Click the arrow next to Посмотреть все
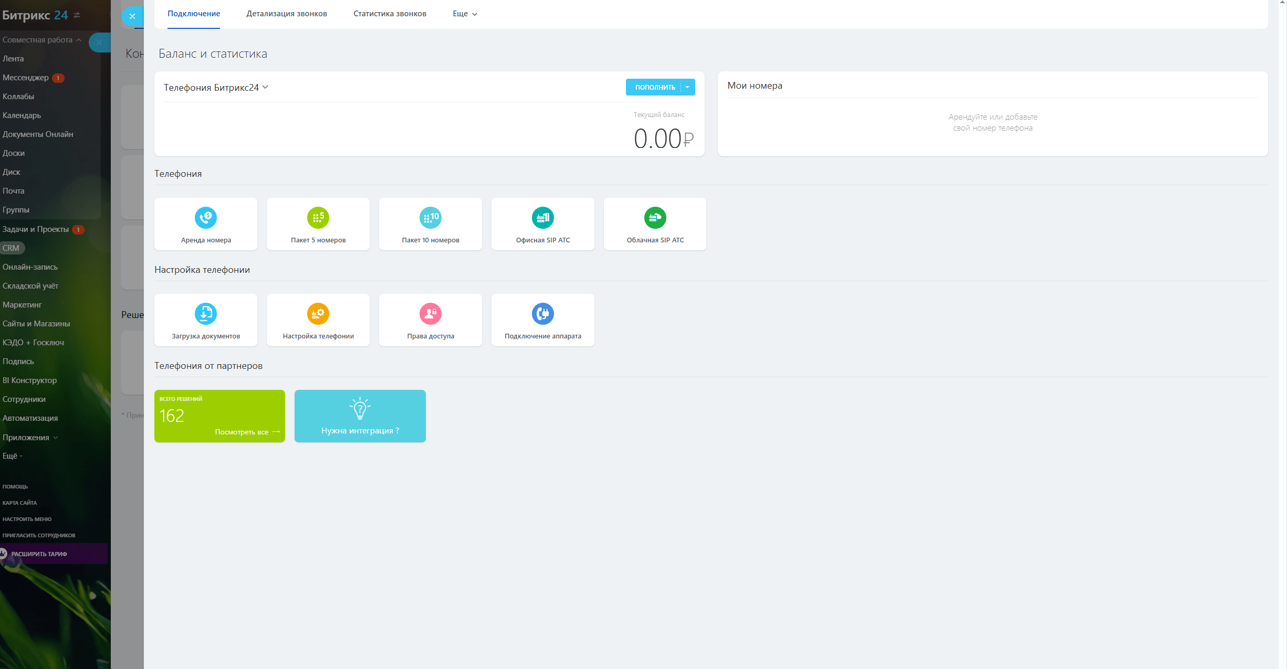 (276, 432)
